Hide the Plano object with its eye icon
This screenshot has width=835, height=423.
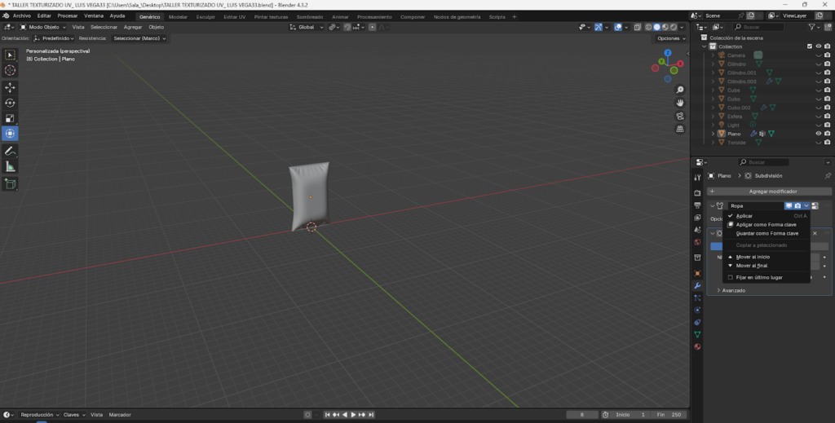tap(819, 134)
